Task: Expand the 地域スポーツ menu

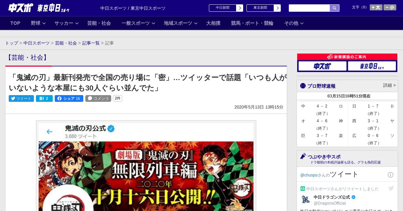Action: click(181, 23)
